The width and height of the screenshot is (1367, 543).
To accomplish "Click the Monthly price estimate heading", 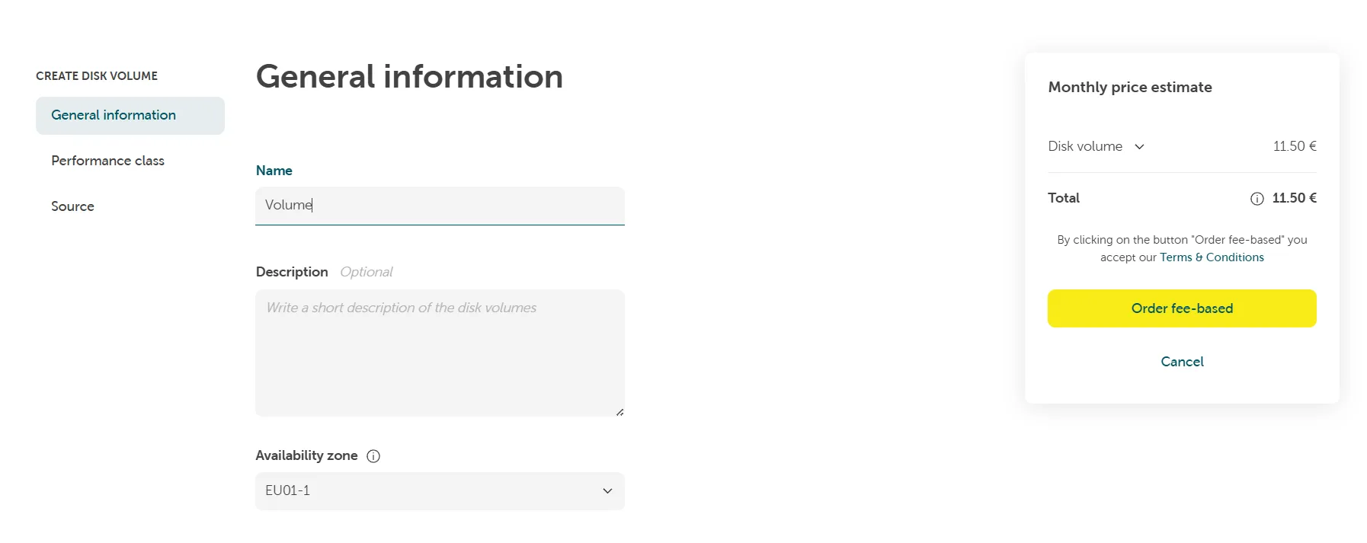I will (x=1130, y=87).
